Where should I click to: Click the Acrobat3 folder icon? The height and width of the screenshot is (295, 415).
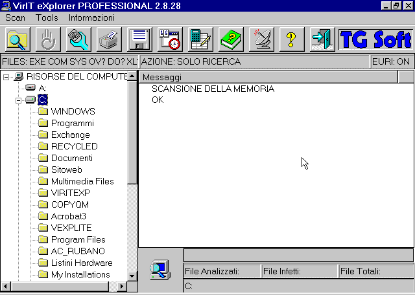coord(43,216)
